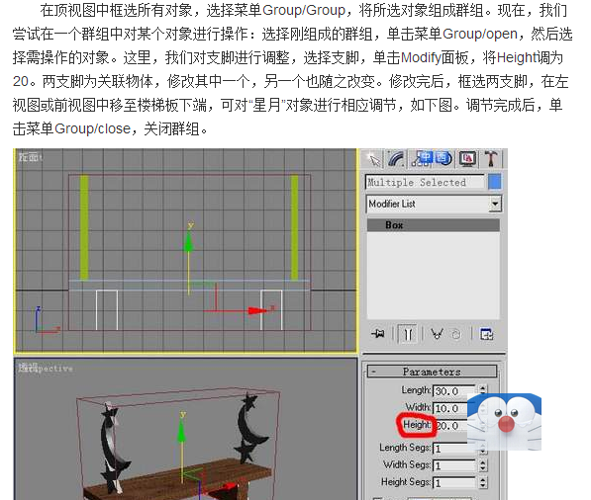
Task: Click the Length value field
Action: (x=454, y=391)
